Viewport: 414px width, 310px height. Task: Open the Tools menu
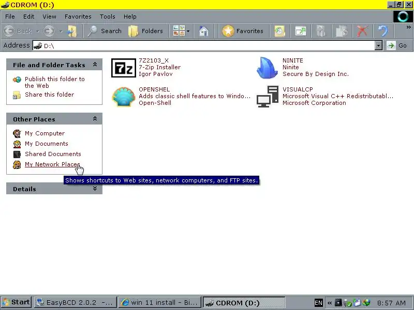107,17
